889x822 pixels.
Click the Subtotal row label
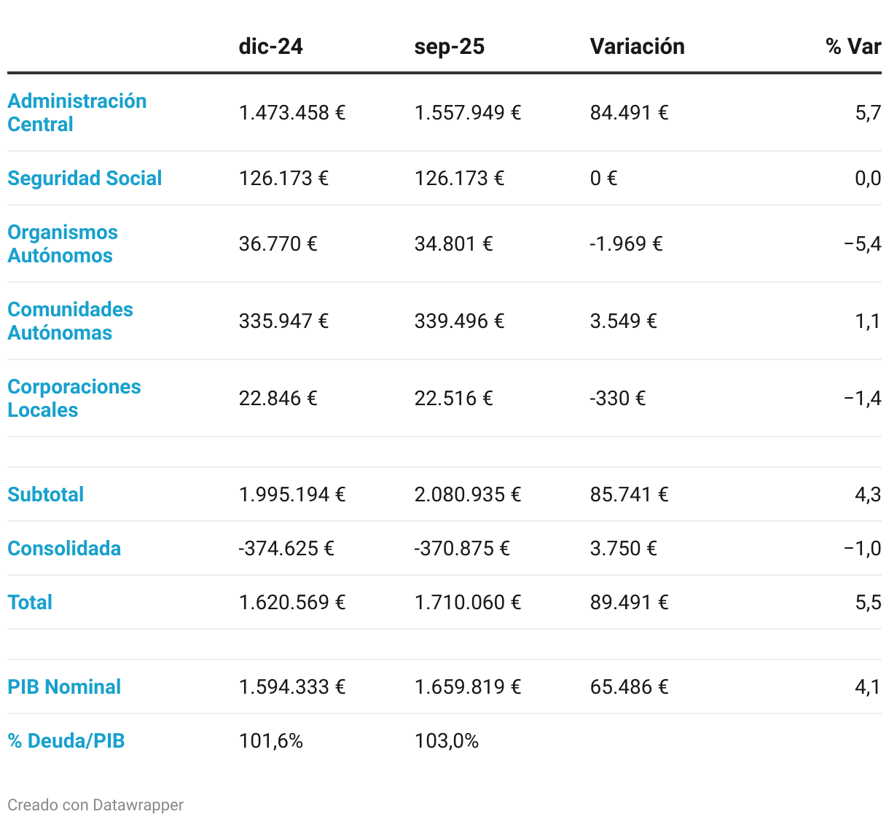pos(45,494)
